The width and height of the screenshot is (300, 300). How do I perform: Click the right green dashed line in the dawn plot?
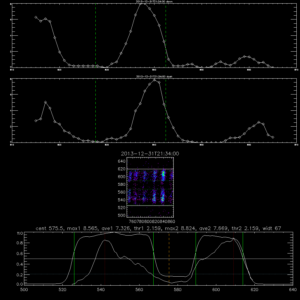166,35
